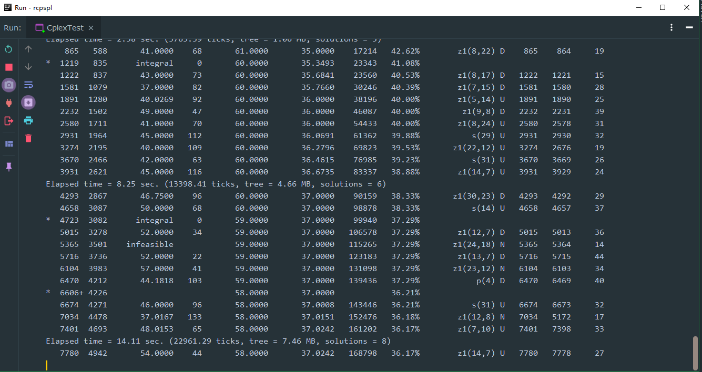702x372 pixels.
Task: Click variable 'p(4)'
Action: coord(486,281)
